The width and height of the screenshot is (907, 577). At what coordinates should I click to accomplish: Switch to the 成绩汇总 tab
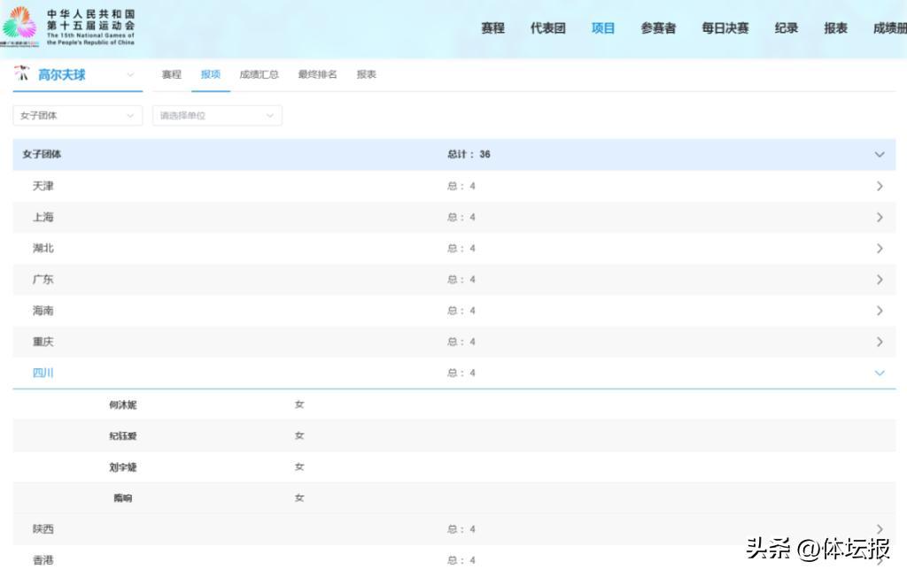pos(259,75)
